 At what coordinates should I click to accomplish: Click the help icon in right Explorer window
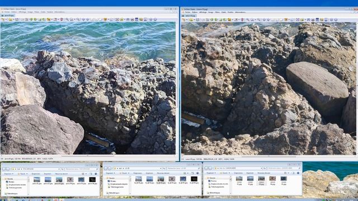(298, 173)
